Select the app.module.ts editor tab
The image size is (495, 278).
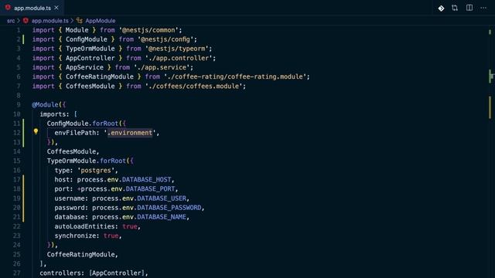click(32, 8)
